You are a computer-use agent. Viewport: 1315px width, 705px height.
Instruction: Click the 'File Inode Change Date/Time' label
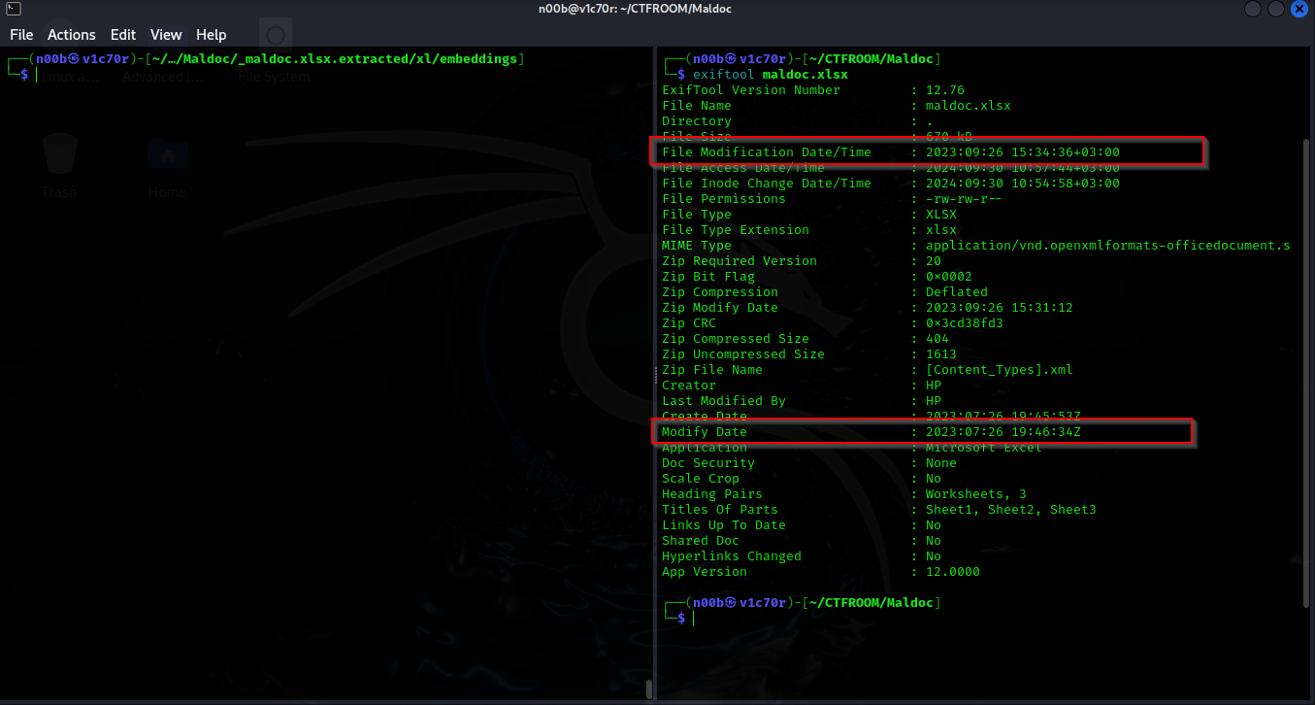pyautogui.click(x=767, y=184)
